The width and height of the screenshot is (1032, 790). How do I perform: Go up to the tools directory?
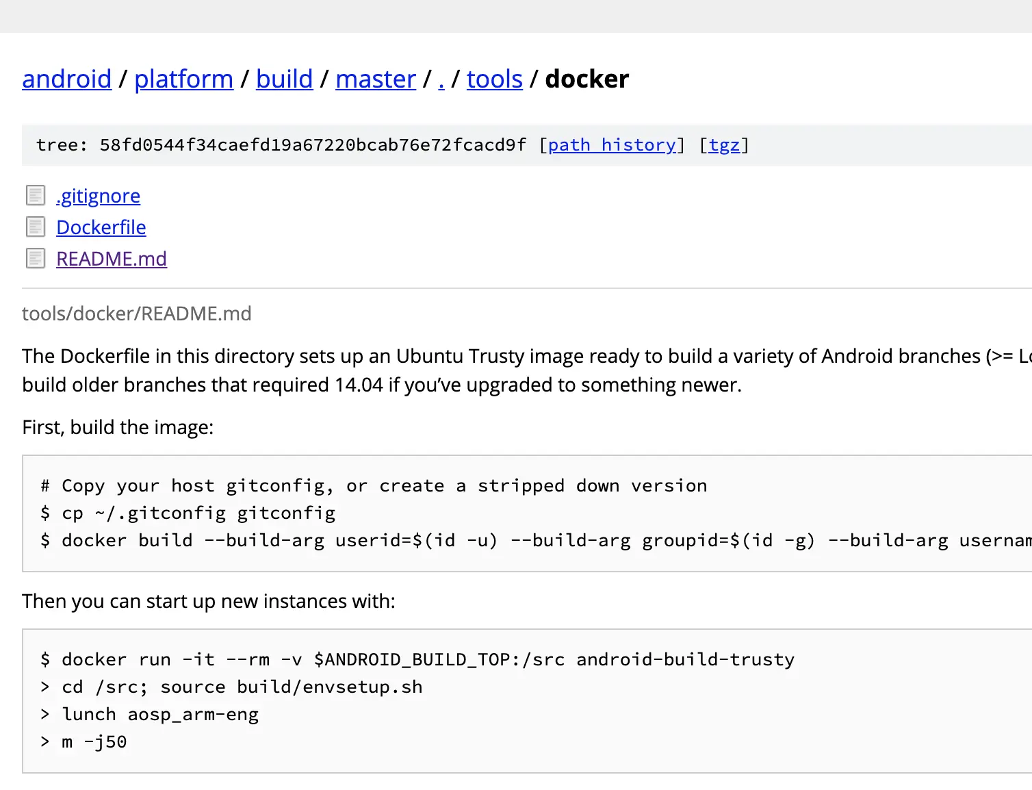(x=495, y=79)
